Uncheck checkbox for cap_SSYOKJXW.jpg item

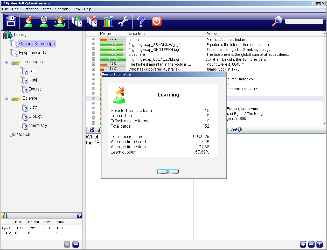93,44
